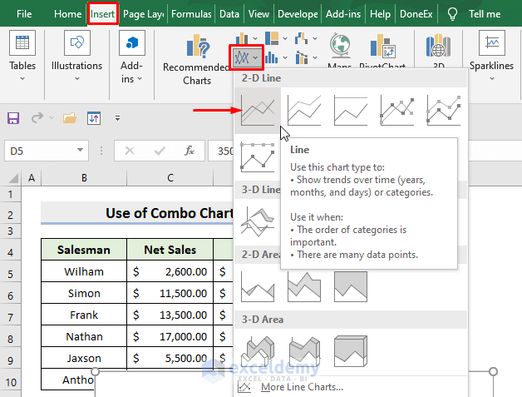The width and height of the screenshot is (522, 397).
Task: Expand the Illustrations group dropdown
Action: pyautogui.click(x=77, y=79)
